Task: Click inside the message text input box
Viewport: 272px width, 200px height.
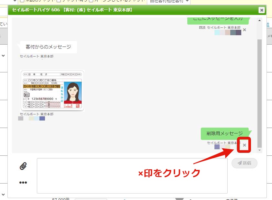Action: point(132,175)
